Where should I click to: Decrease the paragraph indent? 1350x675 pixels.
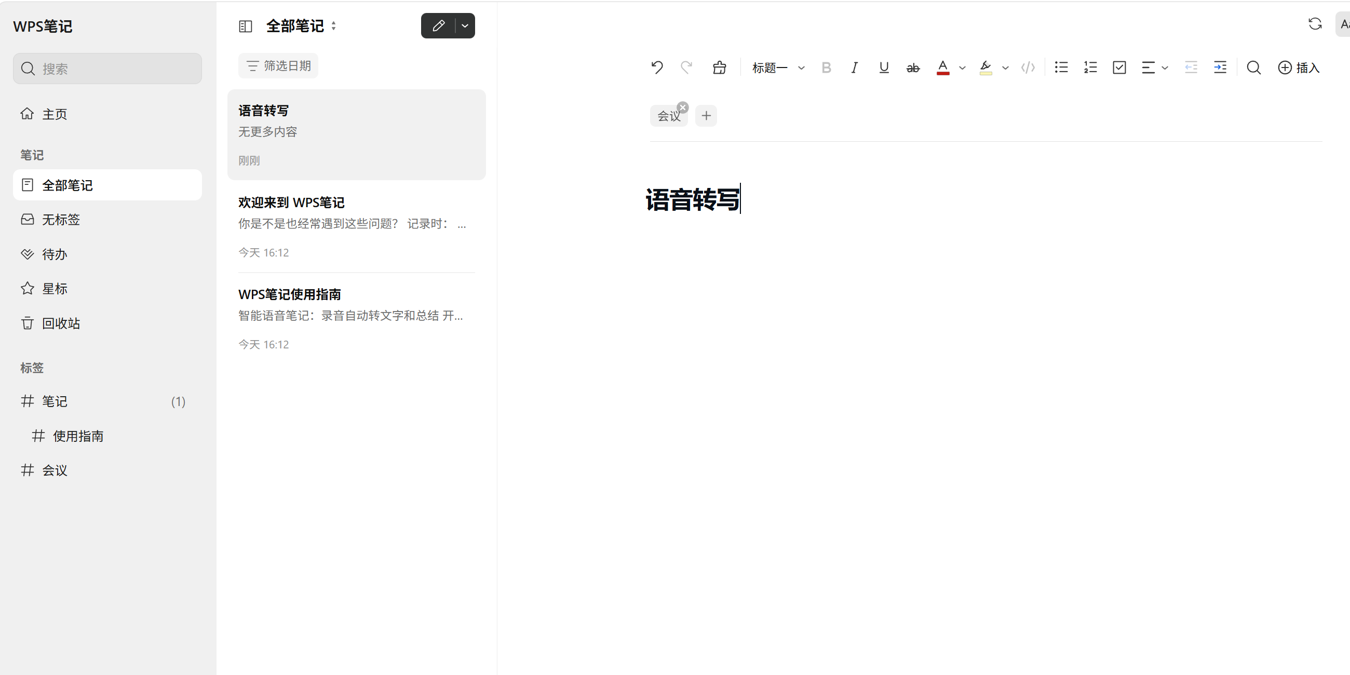coord(1191,67)
